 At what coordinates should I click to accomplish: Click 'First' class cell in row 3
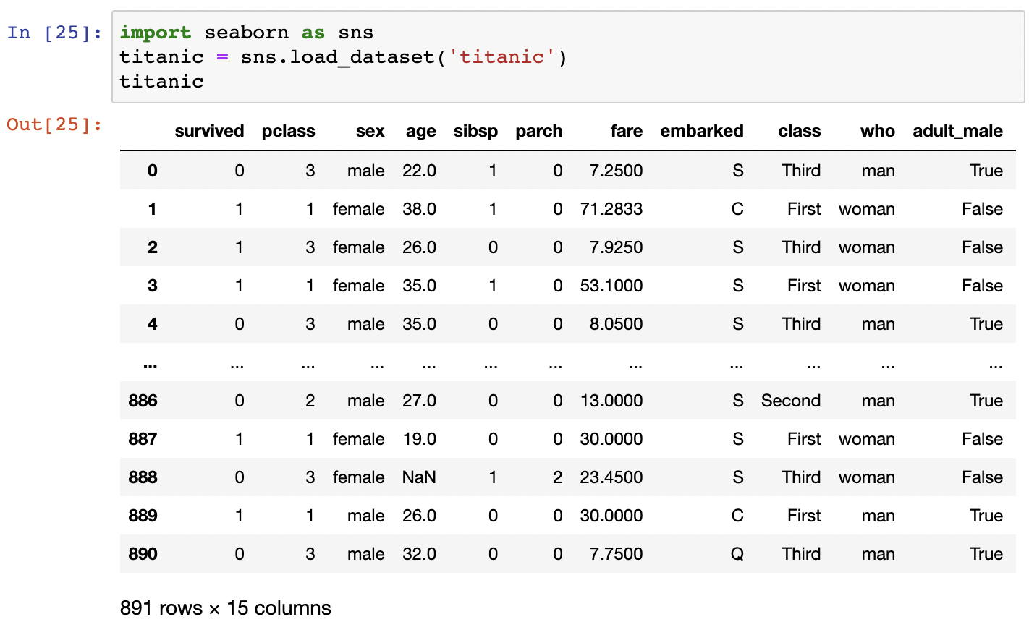804,286
